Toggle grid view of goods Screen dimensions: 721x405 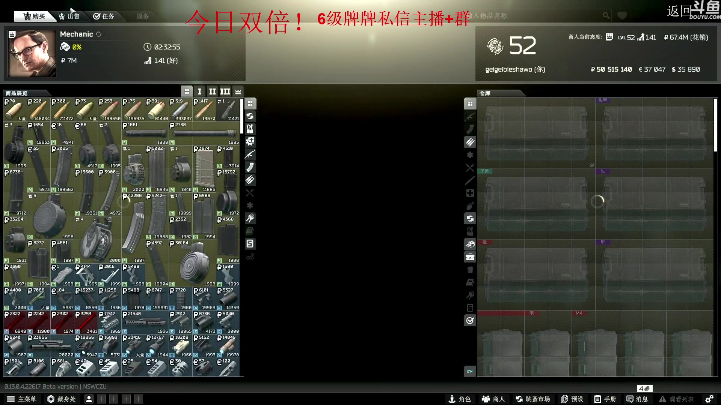coord(187,91)
